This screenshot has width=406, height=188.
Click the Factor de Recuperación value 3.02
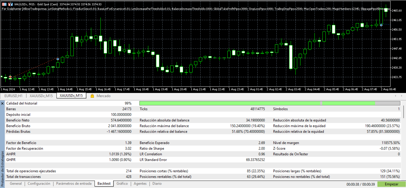pos(128,148)
